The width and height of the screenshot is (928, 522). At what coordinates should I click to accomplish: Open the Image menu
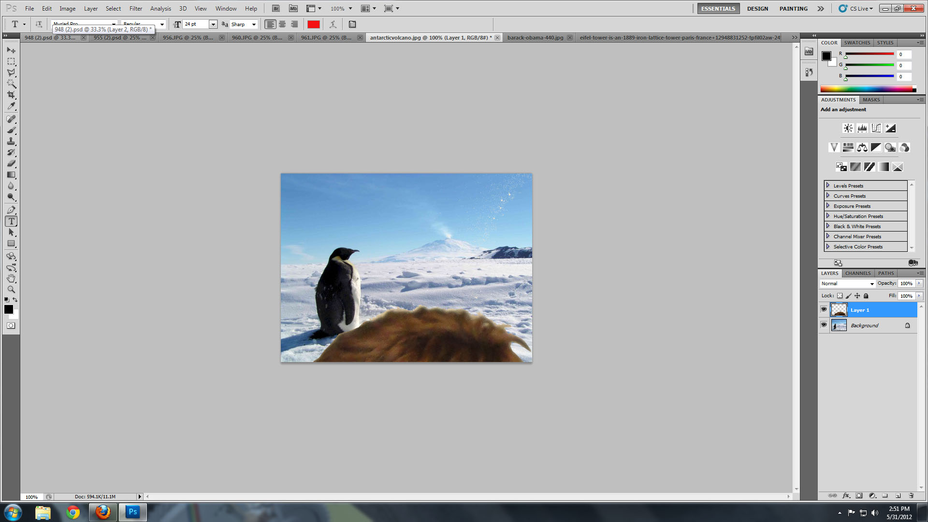(67, 9)
